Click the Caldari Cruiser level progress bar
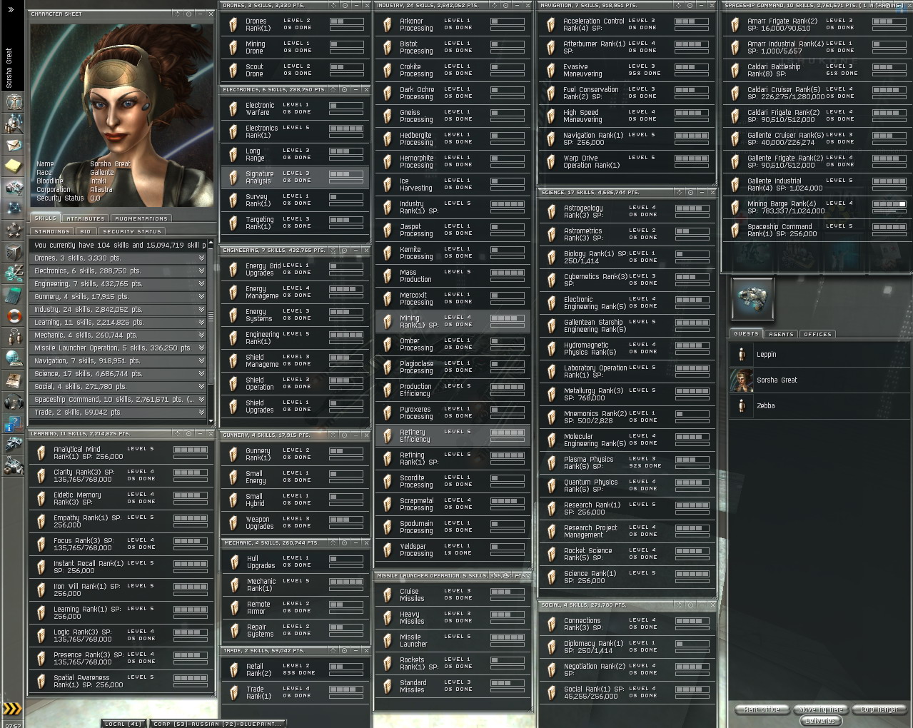The width and height of the screenshot is (913, 728). point(889,90)
